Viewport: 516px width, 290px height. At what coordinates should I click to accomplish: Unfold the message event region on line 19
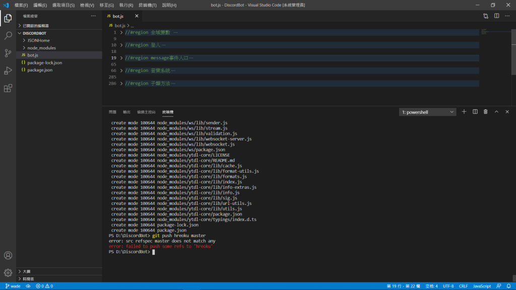(121, 58)
